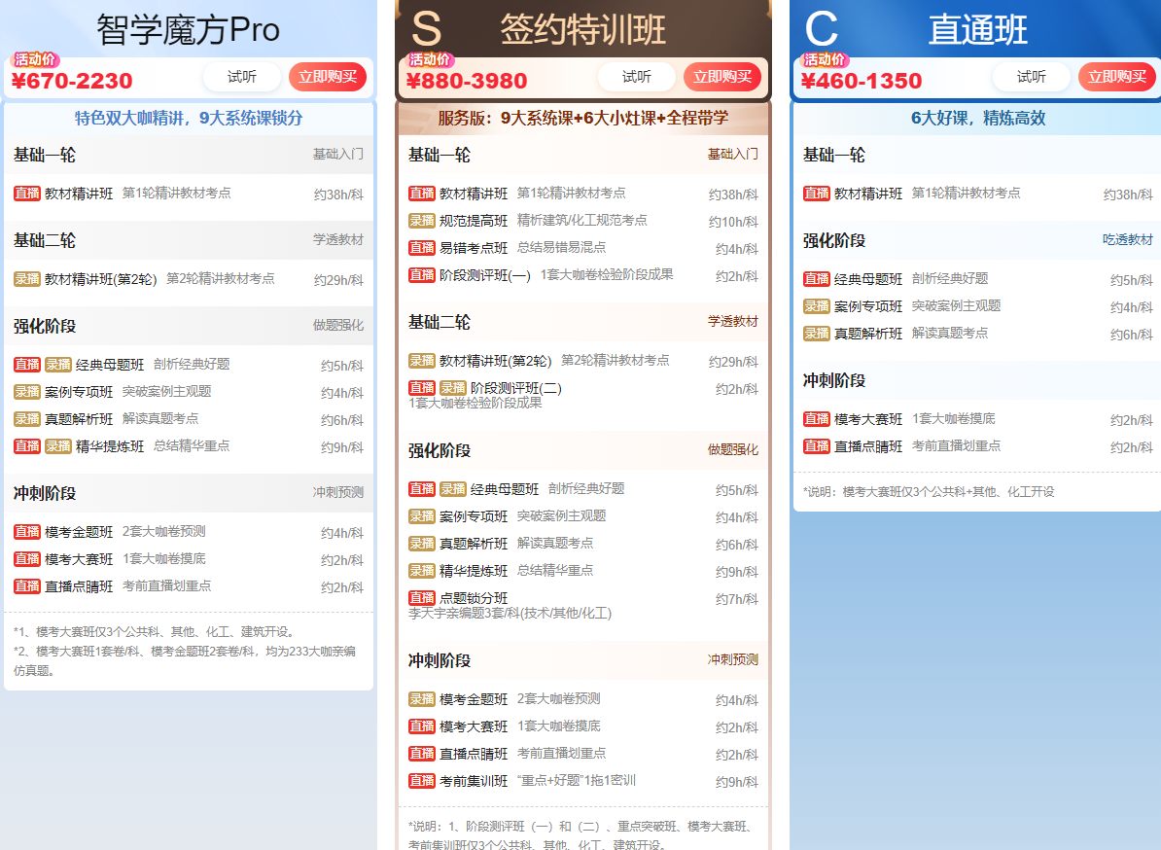Click 直播 badge beside 阶段测评班(一)
This screenshot has height=850, width=1161.
(422, 275)
